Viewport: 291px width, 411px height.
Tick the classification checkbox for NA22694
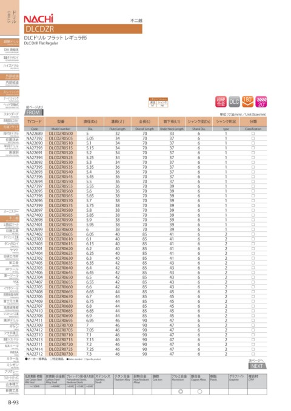[253, 182]
